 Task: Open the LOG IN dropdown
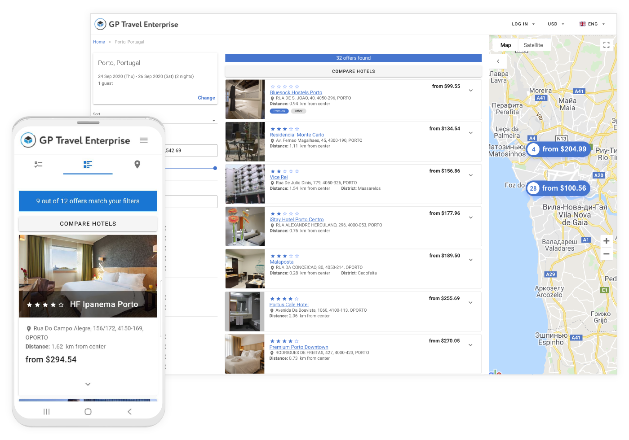523,24
